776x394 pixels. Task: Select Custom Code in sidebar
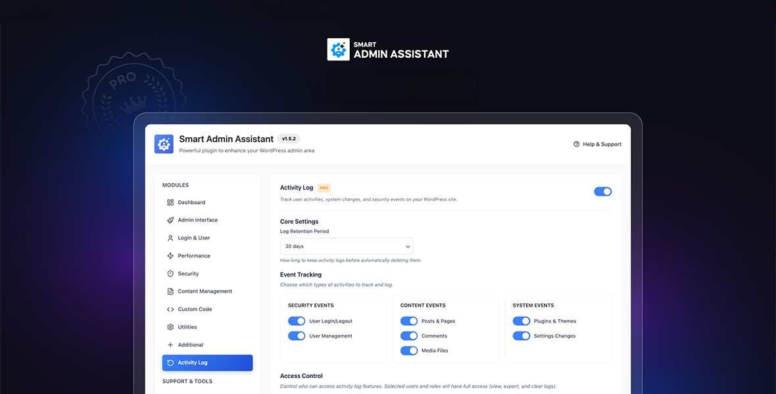(207, 309)
